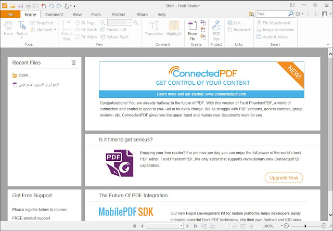Click Fit Visible in the View group

tap(86, 37)
